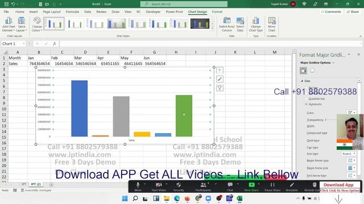Collapse the Line section in the Format pane
Viewport: 364px width, 204px height.
click(302, 81)
